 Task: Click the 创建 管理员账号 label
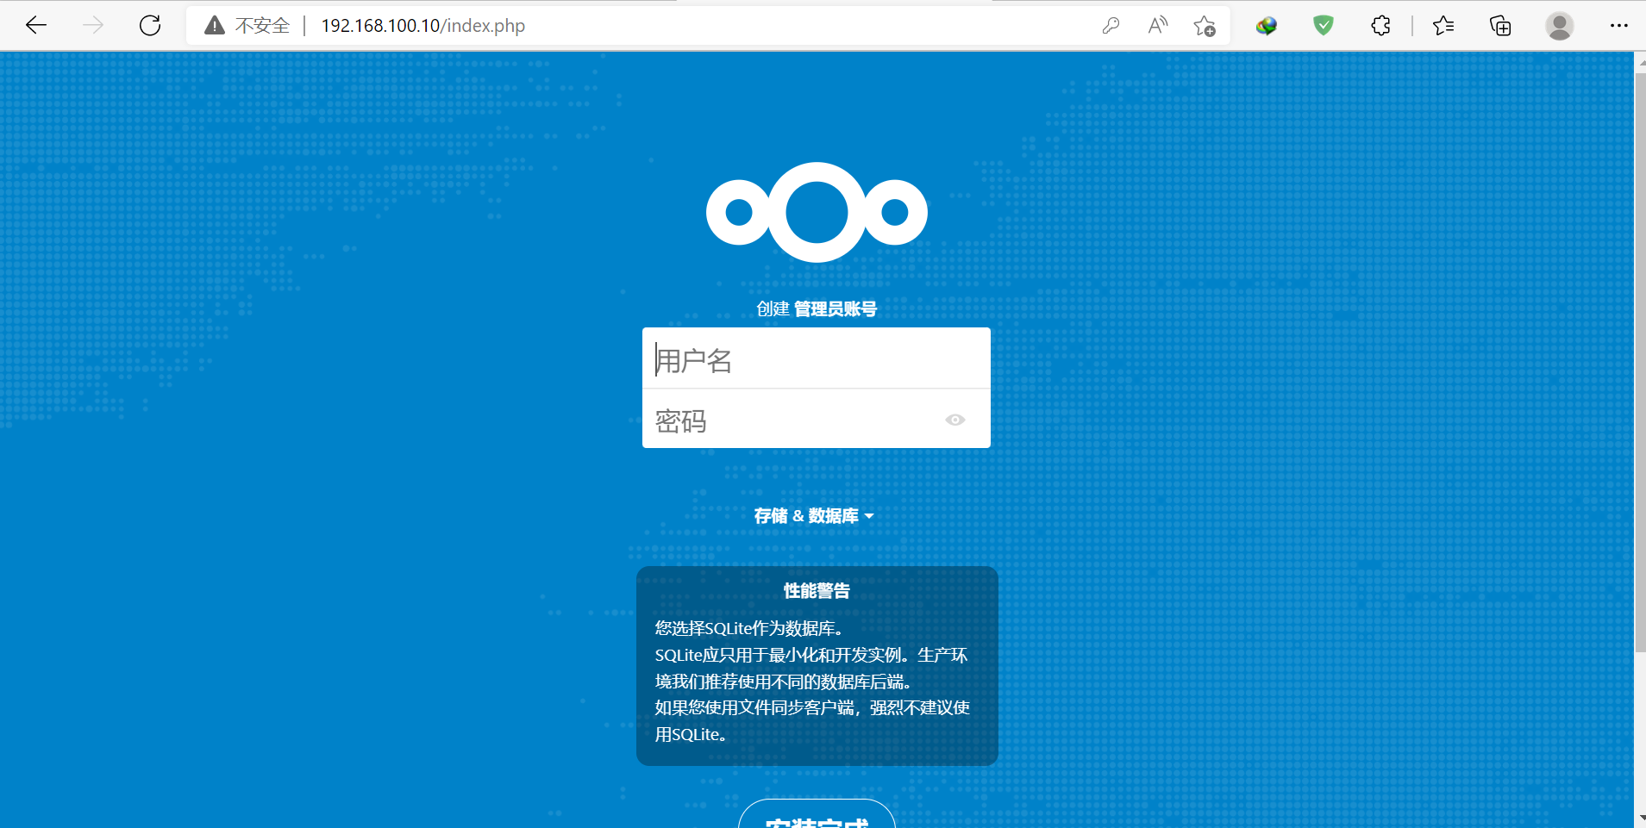coord(817,308)
